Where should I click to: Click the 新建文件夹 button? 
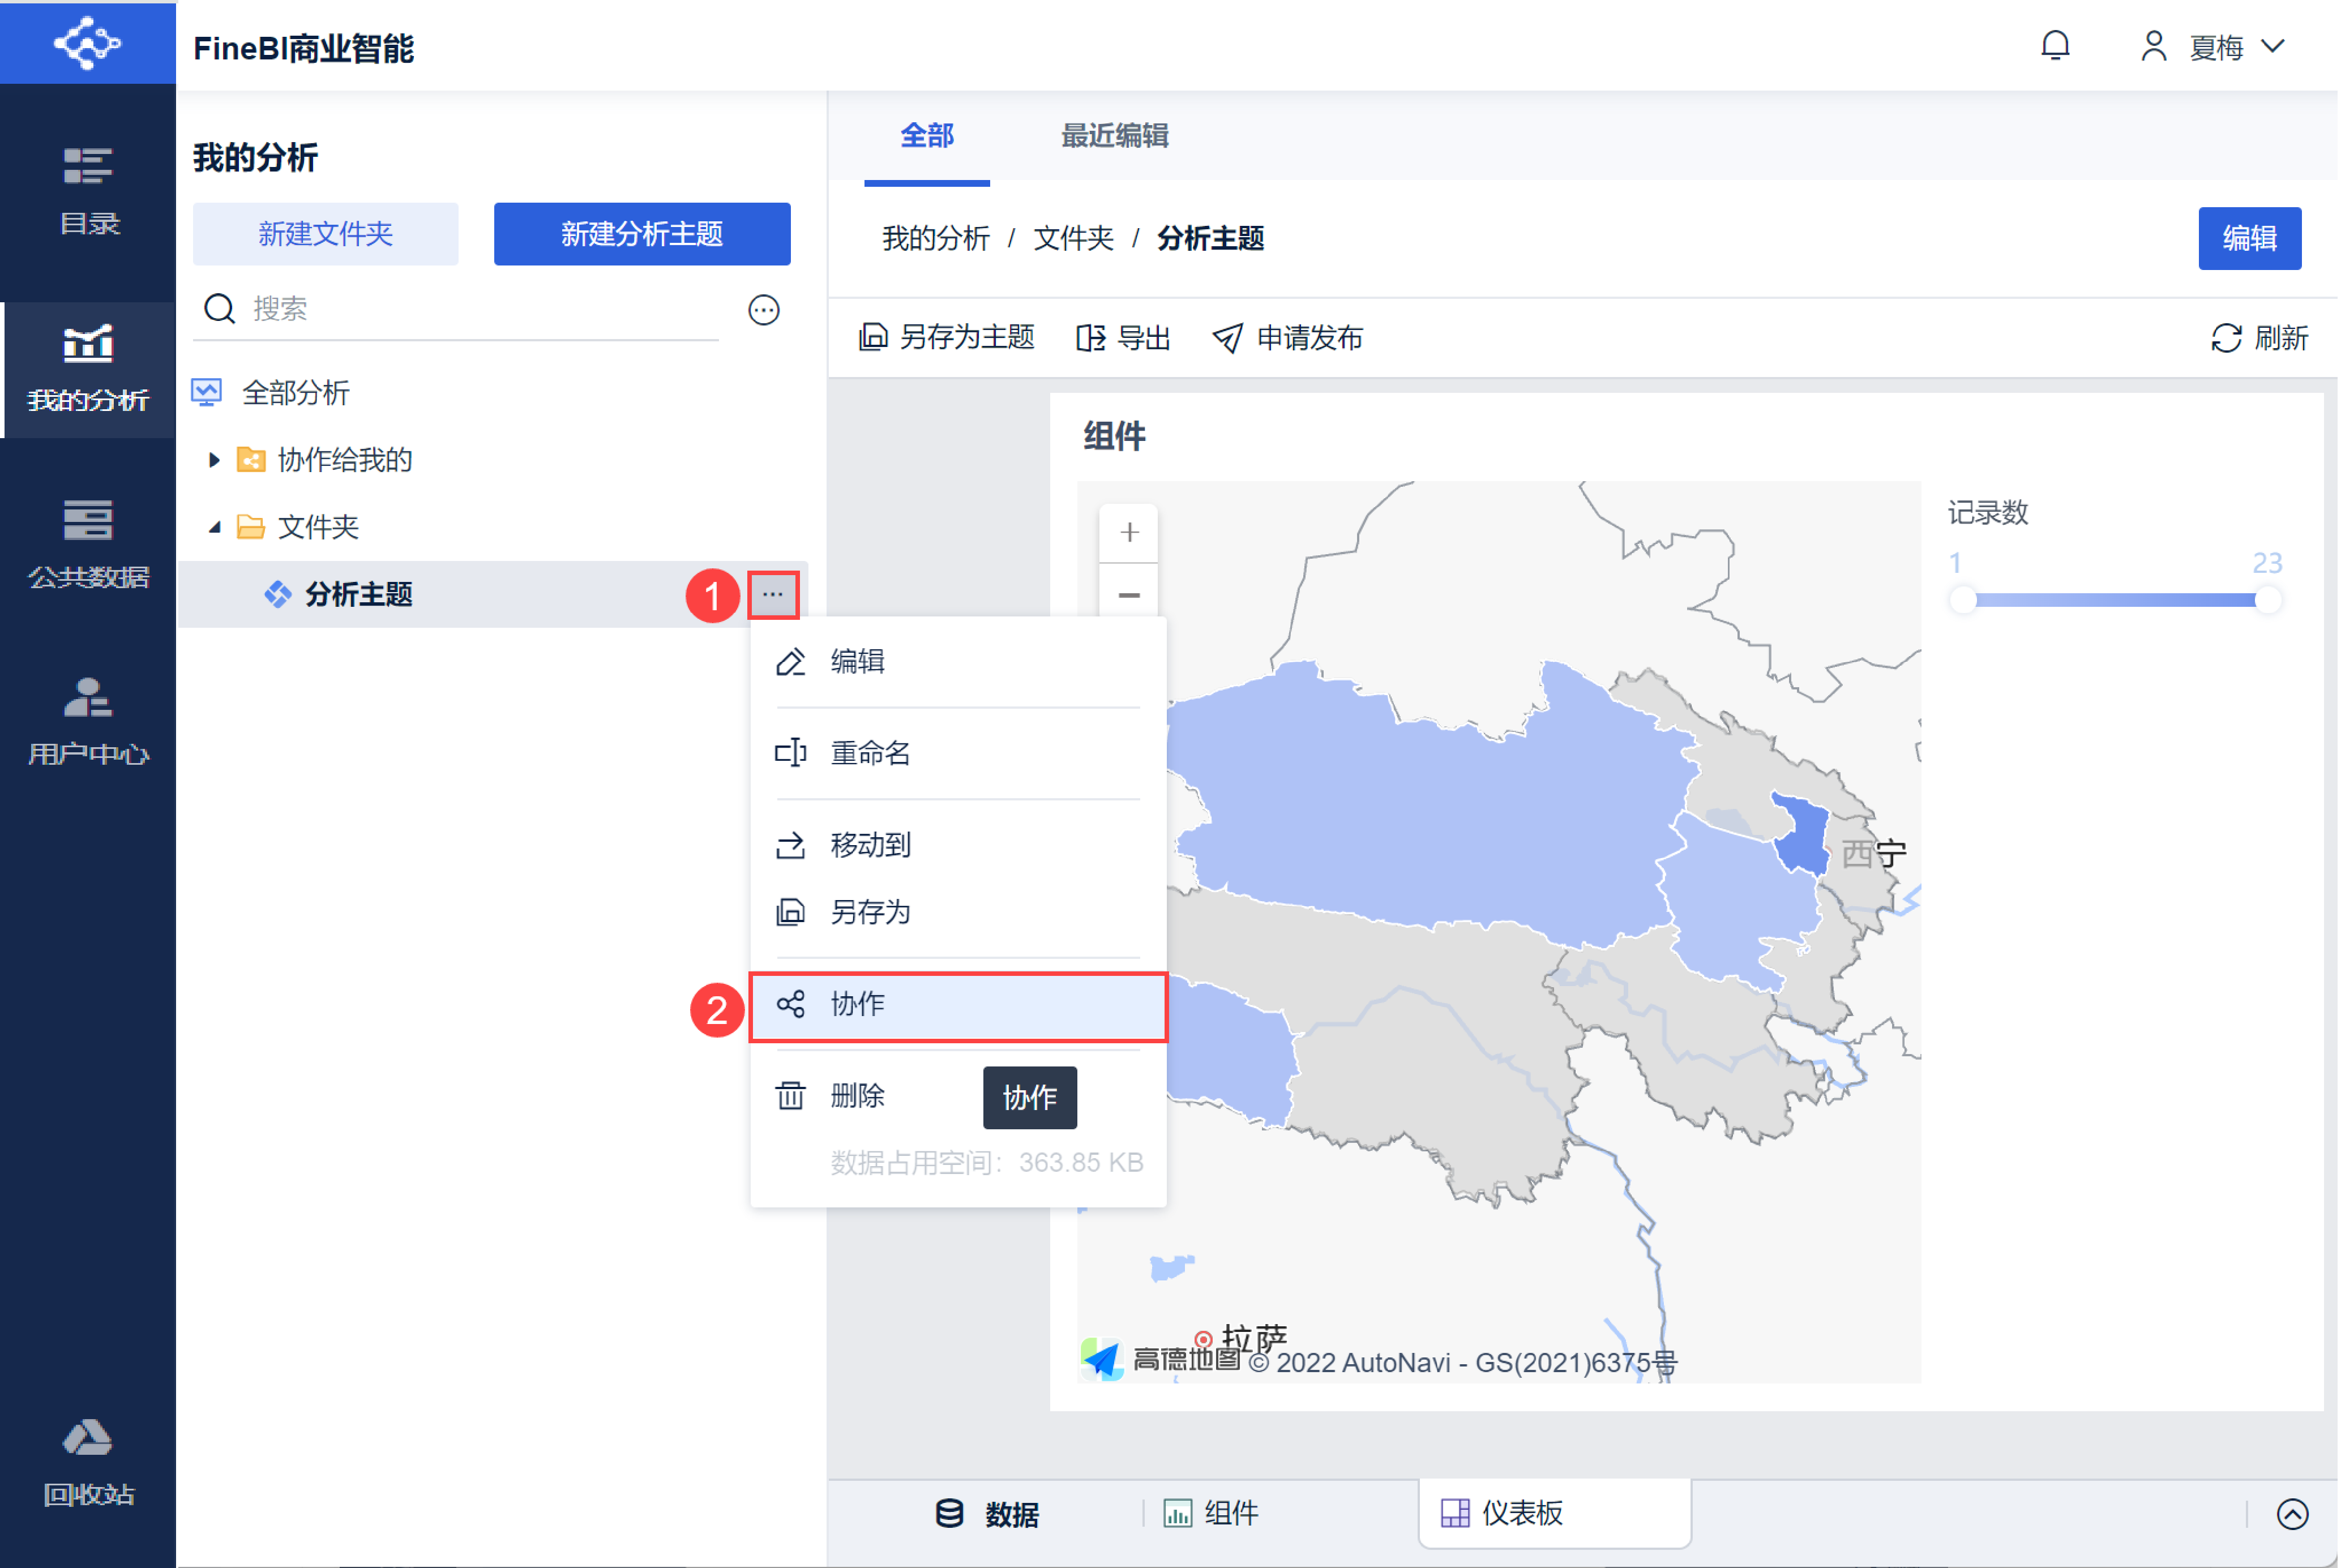pos(326,234)
